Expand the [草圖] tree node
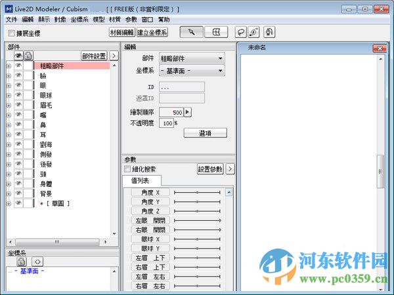Screen dimensions: 394x295 [x=9, y=204]
